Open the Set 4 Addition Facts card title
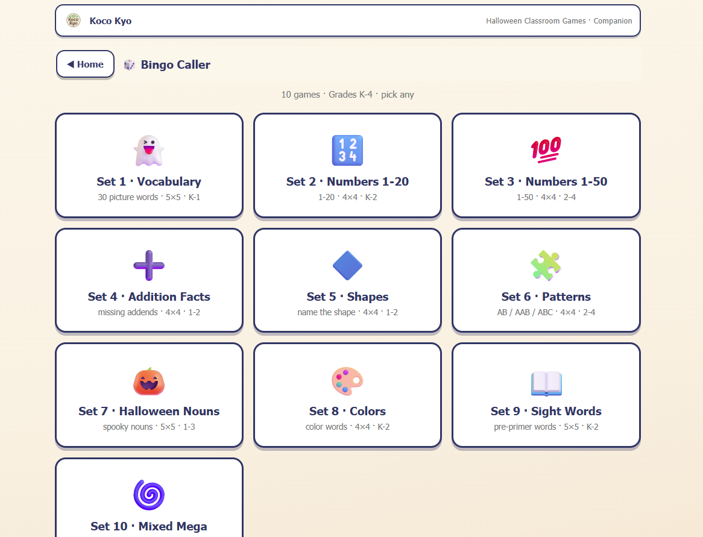The image size is (703, 537). coord(149,297)
